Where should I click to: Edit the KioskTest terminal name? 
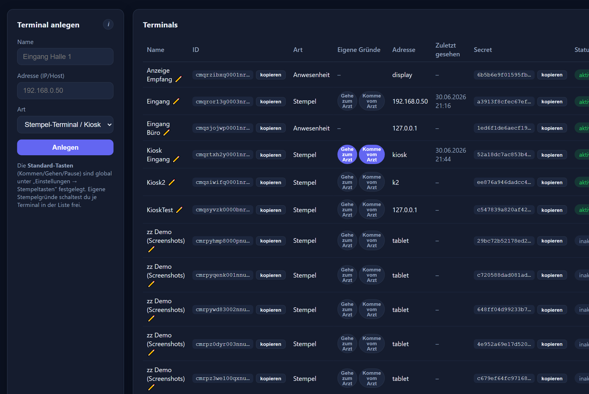pos(179,210)
